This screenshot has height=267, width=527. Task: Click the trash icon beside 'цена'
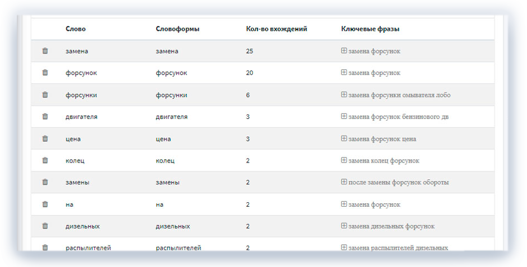[x=45, y=139]
